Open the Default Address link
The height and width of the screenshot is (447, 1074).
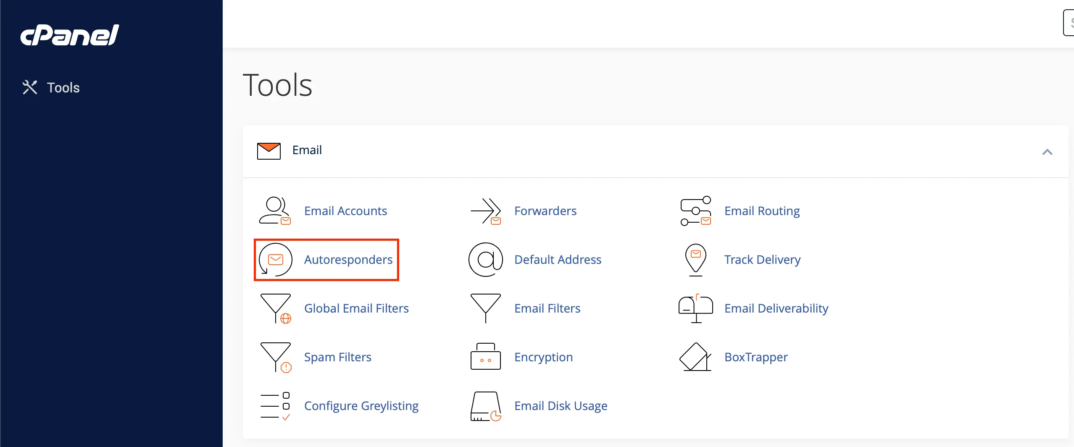pyautogui.click(x=558, y=260)
